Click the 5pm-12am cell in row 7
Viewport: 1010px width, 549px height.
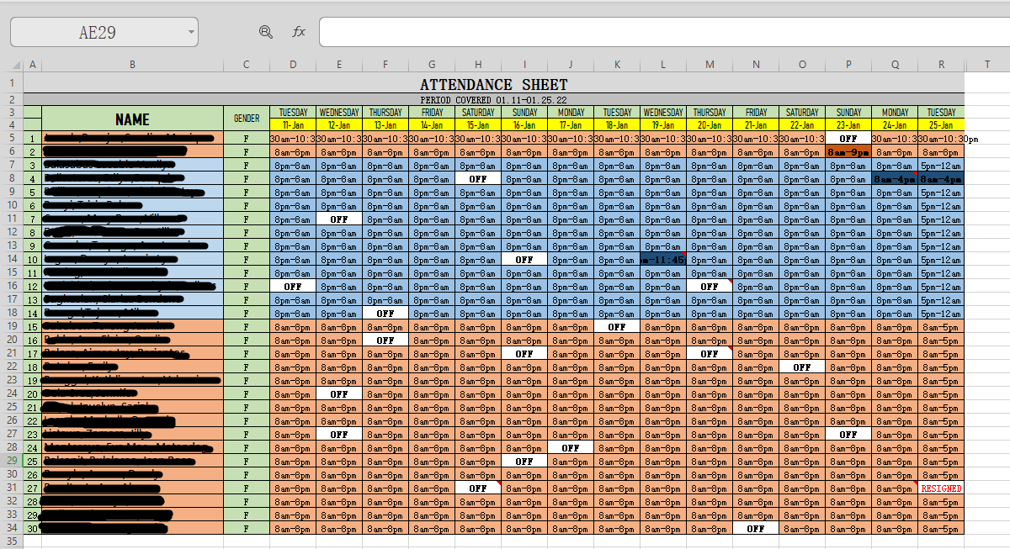941,166
